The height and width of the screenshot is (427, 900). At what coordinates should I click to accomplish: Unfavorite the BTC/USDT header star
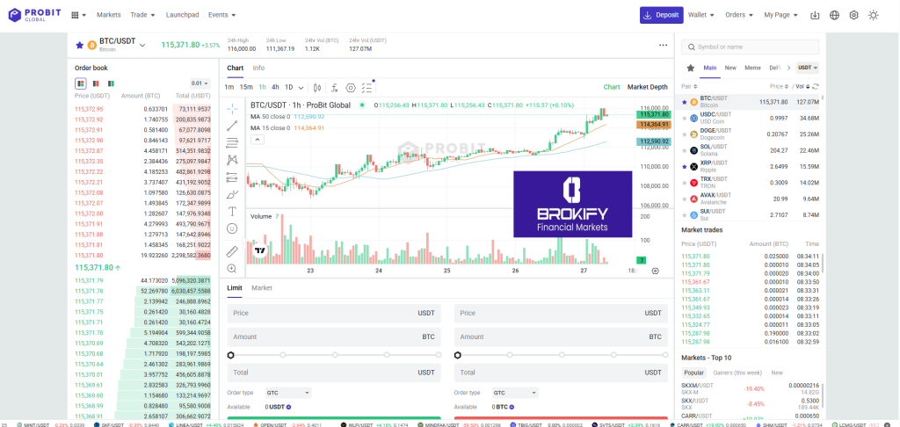click(x=80, y=45)
